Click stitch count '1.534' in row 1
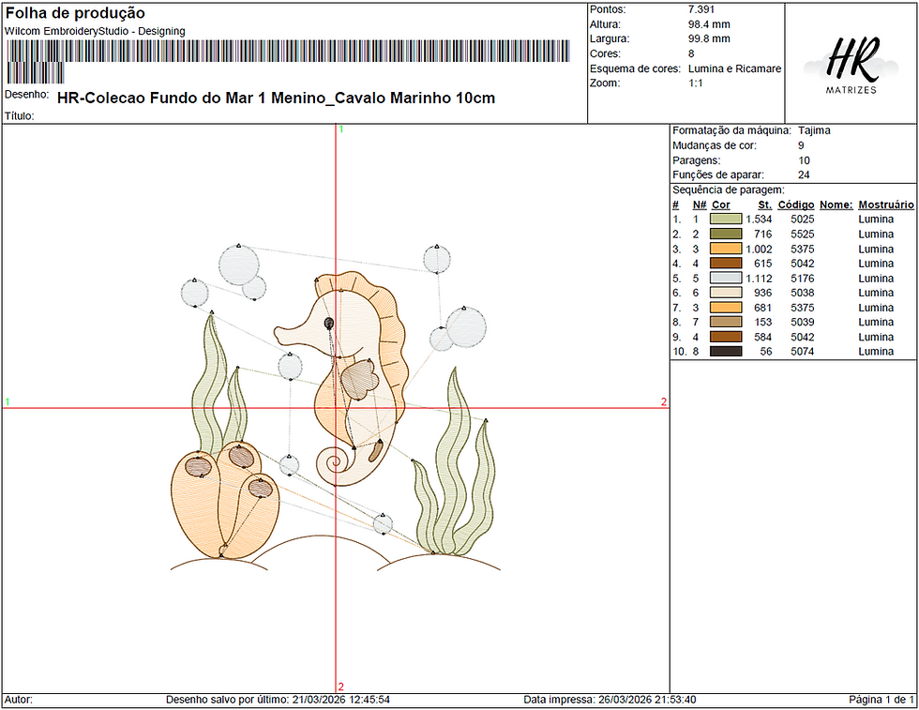 (x=759, y=219)
